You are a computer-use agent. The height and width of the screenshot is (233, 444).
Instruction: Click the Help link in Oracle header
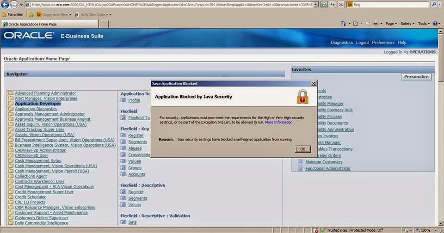pos(402,43)
